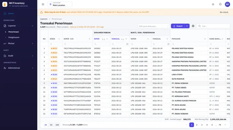Open the Mutasi menu

click(18, 44)
